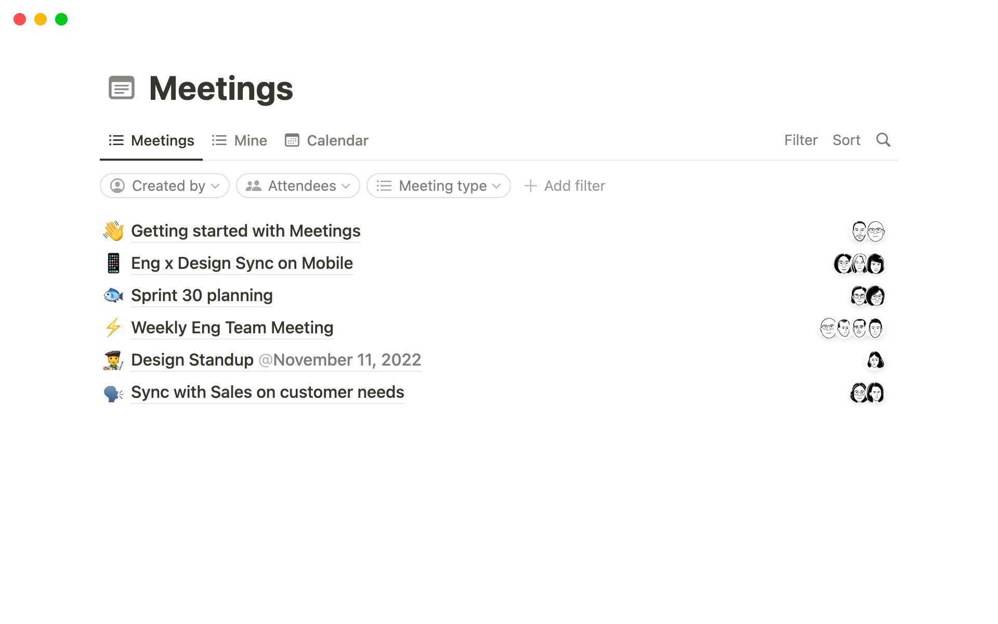The width and height of the screenshot is (998, 624).
Task: Expand the Meeting type dropdown filter
Action: coord(439,186)
